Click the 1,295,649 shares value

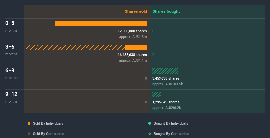pos(166,102)
